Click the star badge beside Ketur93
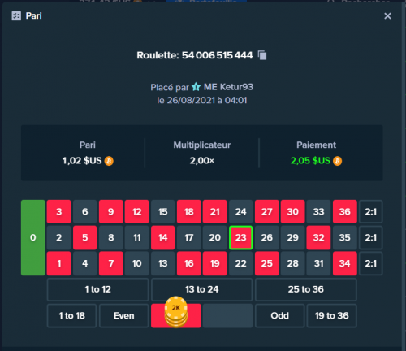 (x=196, y=87)
